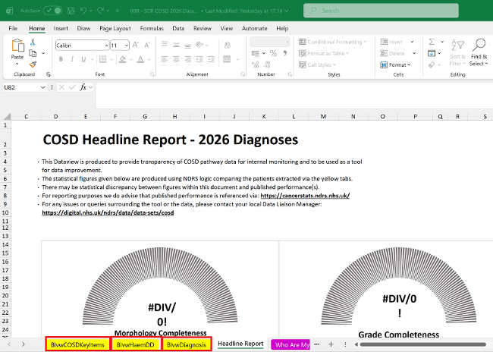The image size is (493, 352).
Task: Decrease font size with smaller A icon
Action: 147,46
